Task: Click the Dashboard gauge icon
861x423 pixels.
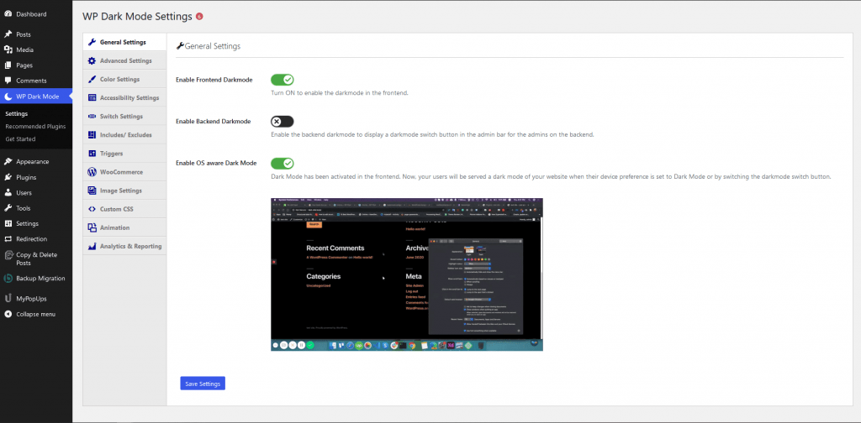Action: pos(8,13)
